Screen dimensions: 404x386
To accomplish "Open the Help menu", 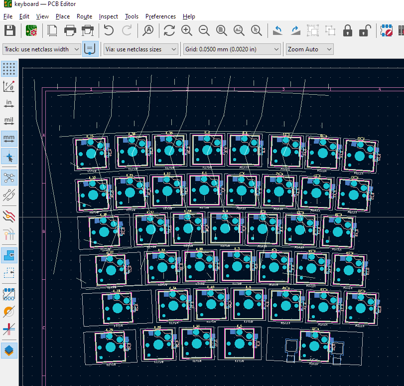I will point(189,16).
